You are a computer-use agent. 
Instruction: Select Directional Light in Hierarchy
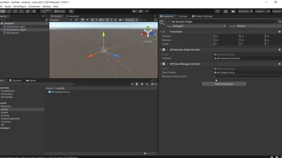16,26
